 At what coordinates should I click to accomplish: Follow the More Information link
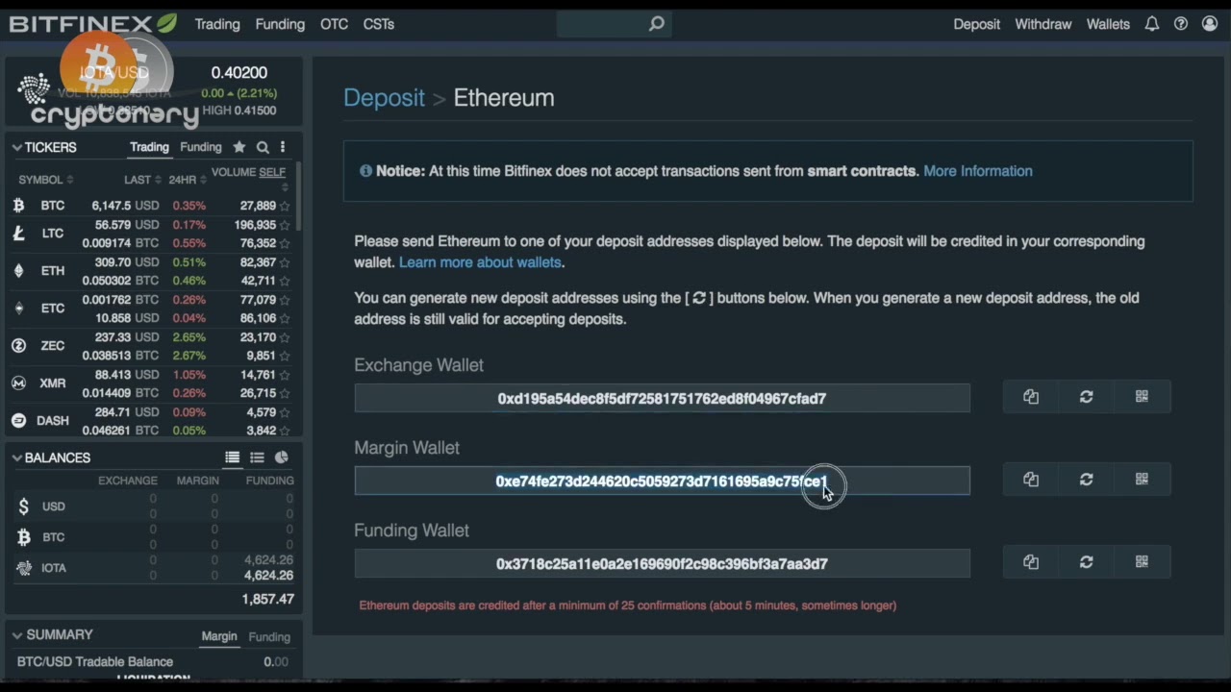978,171
